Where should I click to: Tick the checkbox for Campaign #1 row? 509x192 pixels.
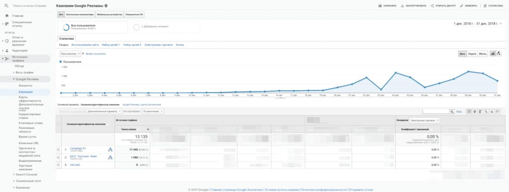coord(59,149)
